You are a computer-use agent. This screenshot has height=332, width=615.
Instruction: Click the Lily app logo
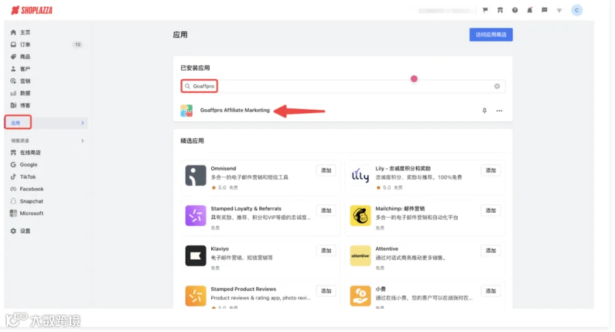[x=360, y=175]
